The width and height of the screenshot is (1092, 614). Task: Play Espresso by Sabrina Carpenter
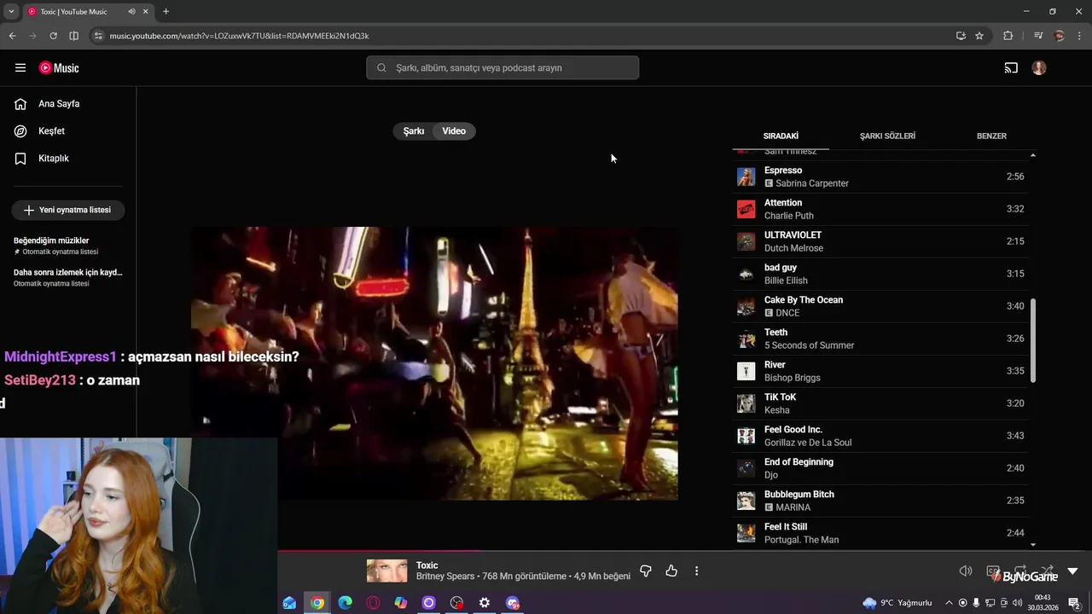tap(882, 177)
